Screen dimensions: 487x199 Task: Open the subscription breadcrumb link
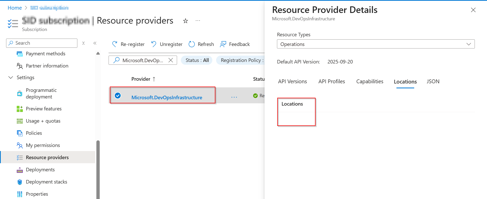49,8
